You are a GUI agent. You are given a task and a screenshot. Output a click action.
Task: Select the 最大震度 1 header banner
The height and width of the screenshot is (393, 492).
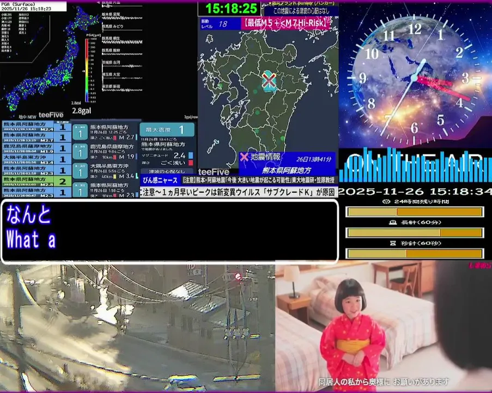pos(167,129)
